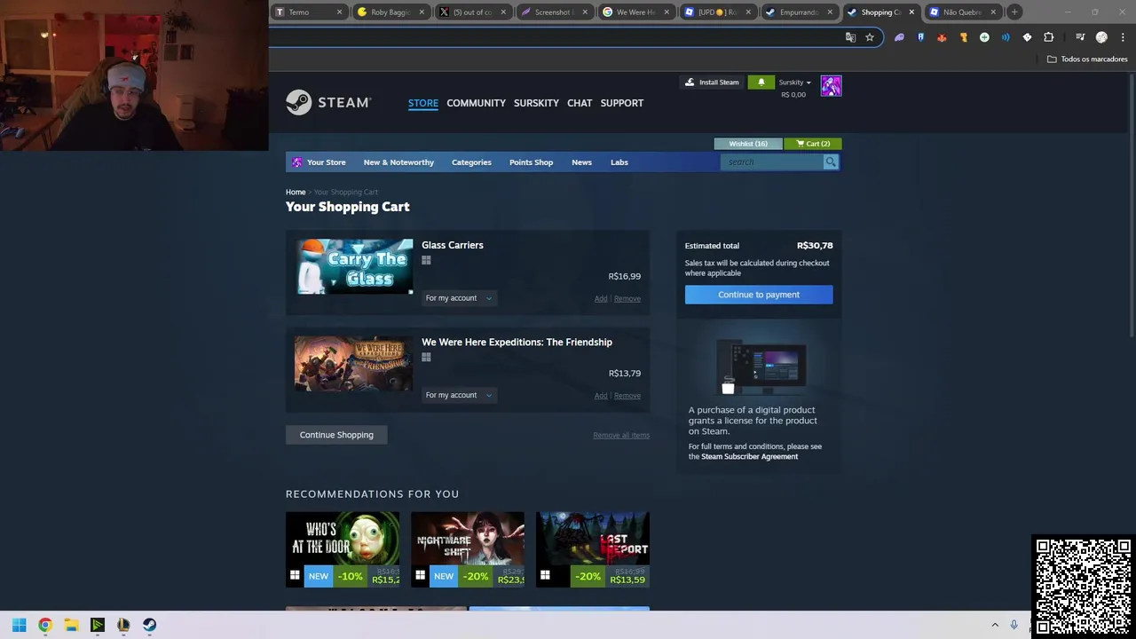Image resolution: width=1136 pixels, height=639 pixels.
Task: Open We Were Here Expeditions thumbnail
Action: [x=354, y=363]
